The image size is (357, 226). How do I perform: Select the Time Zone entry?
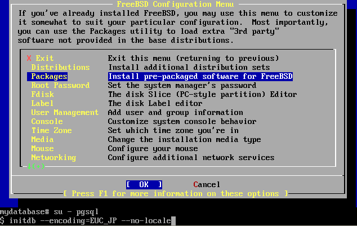[51, 131]
